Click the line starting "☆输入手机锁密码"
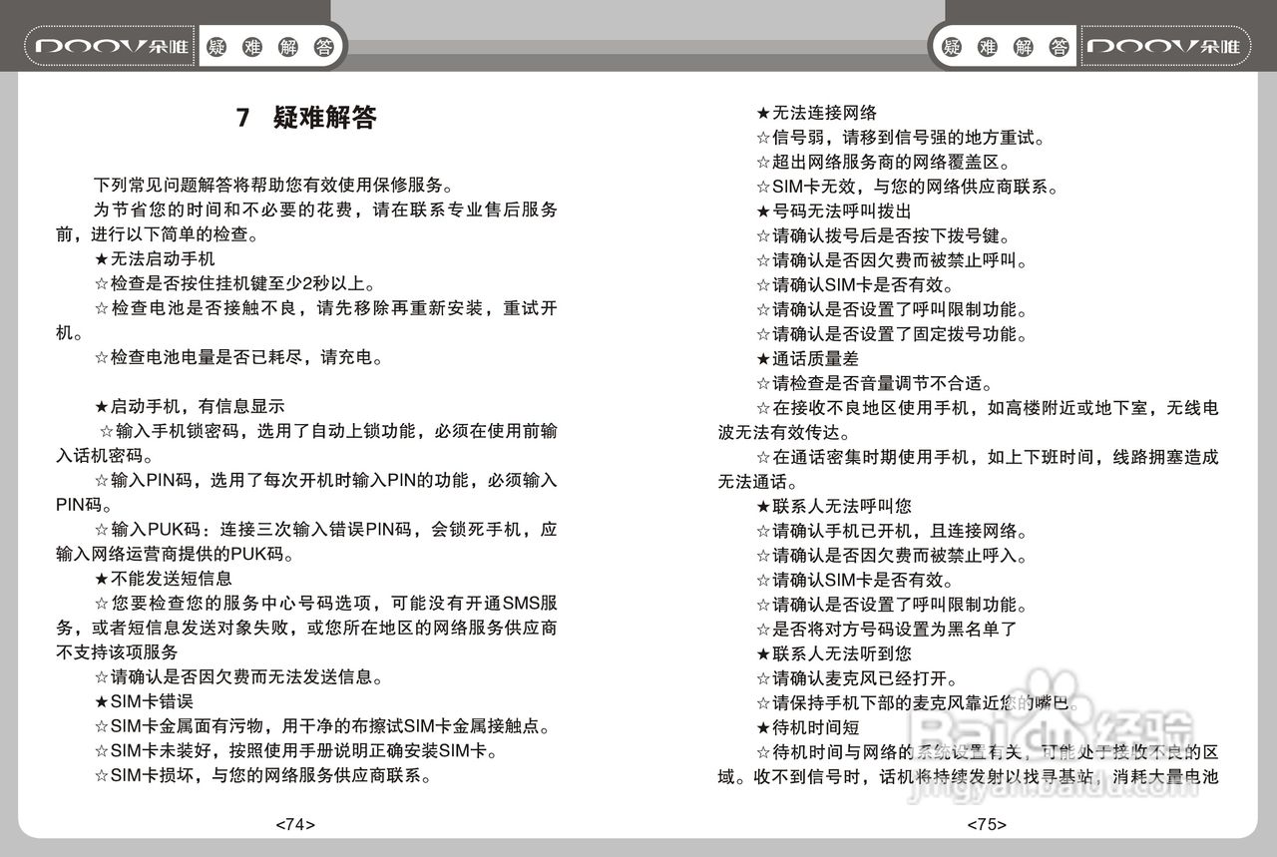Viewport: 1277px width, 857px height. click(328, 431)
